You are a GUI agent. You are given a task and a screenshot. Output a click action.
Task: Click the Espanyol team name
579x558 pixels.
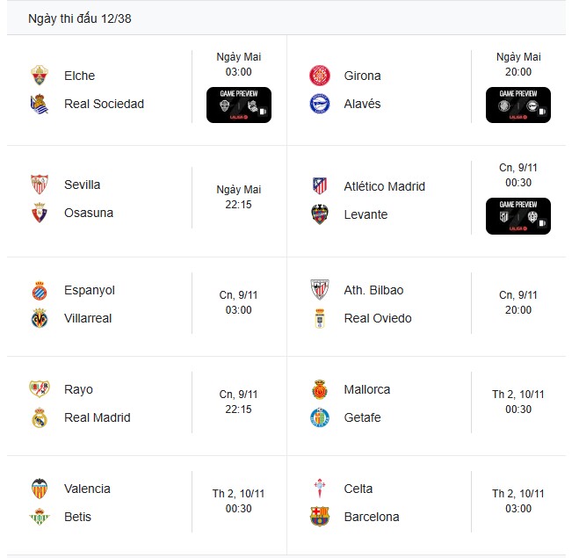click(x=90, y=290)
